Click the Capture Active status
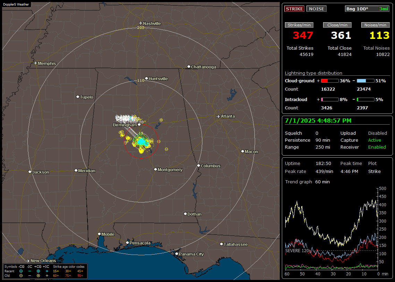The height and width of the screenshot is (282, 395). [x=374, y=140]
